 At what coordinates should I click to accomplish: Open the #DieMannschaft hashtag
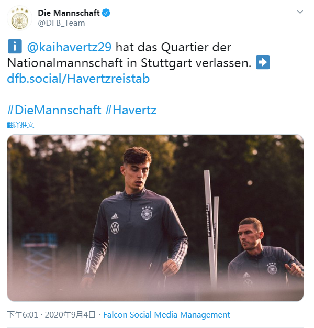pyautogui.click(x=54, y=110)
